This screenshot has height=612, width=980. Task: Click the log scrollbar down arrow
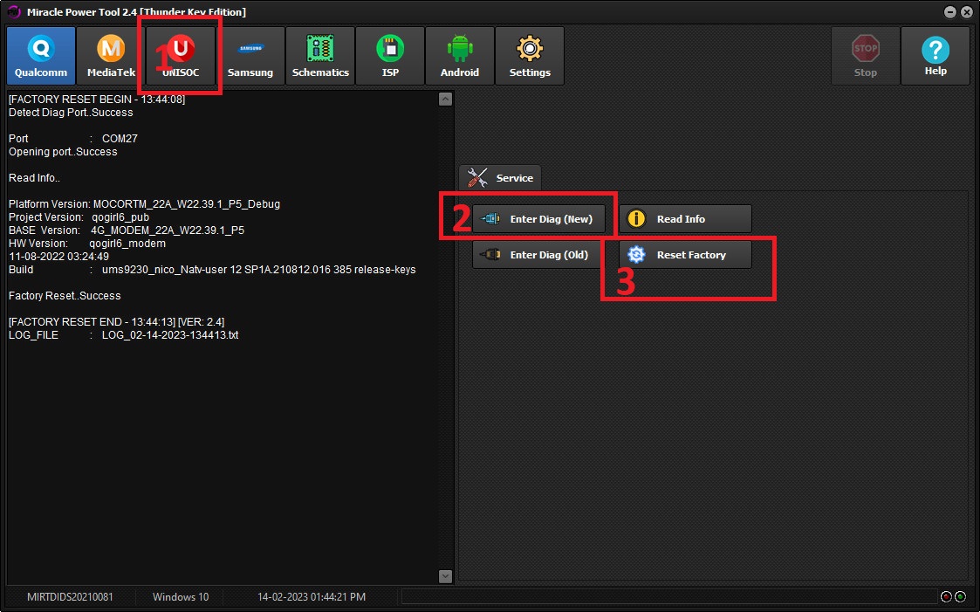click(x=446, y=576)
